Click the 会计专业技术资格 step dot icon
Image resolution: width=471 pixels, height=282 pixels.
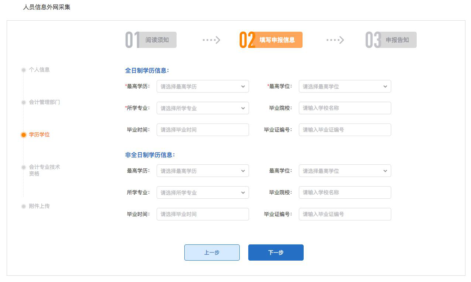(x=24, y=167)
